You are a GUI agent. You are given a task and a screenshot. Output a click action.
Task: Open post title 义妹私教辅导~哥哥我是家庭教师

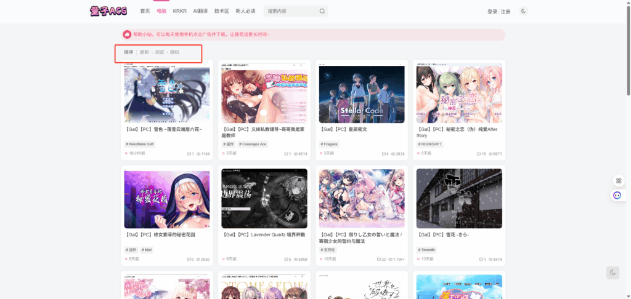263,133
